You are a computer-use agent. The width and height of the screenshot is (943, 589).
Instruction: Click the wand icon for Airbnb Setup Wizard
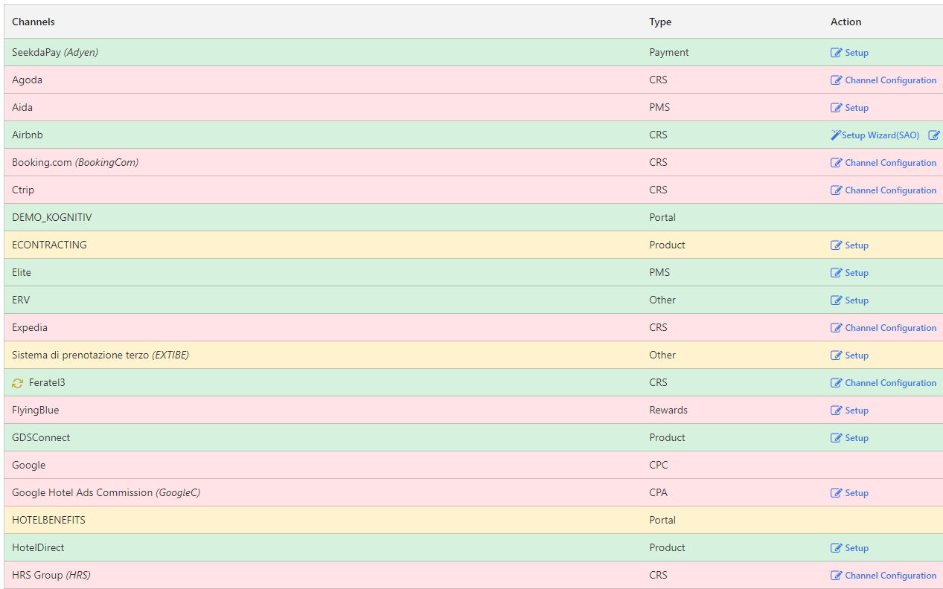click(x=836, y=135)
